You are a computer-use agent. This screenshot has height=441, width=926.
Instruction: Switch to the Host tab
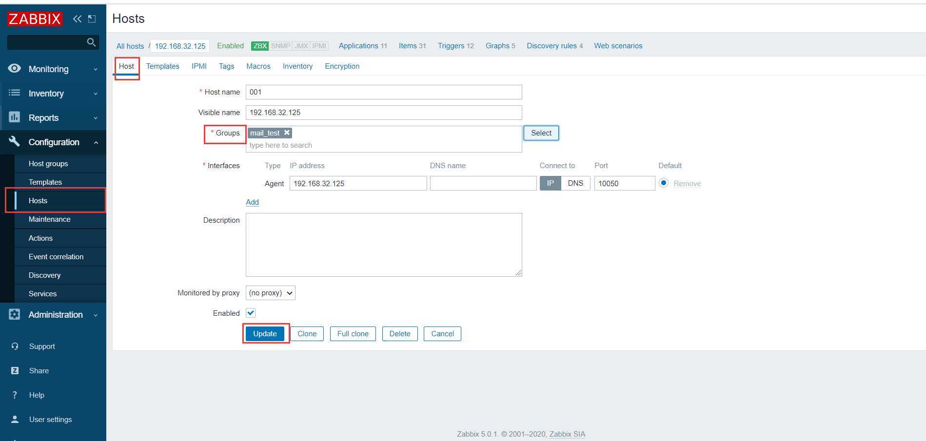pos(126,66)
